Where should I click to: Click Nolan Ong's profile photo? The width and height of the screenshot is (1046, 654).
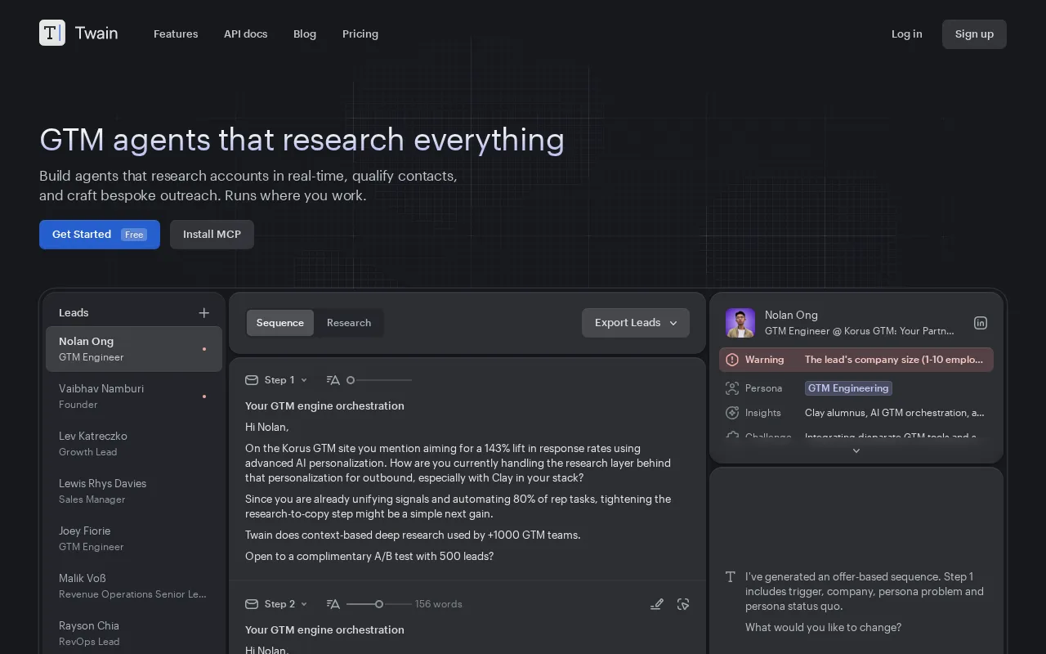[740, 323]
